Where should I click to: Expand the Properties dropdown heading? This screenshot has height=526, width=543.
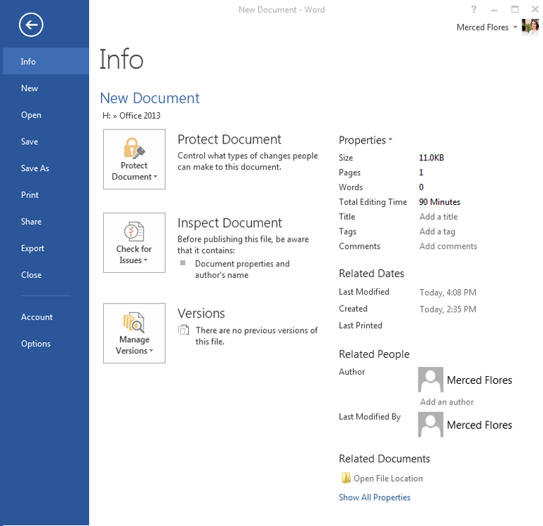coord(366,140)
